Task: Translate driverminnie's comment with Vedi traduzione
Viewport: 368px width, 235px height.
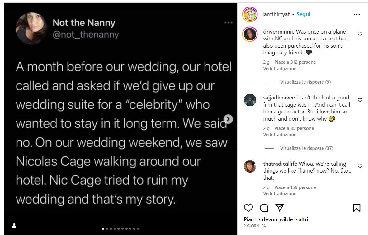Action: [280, 69]
